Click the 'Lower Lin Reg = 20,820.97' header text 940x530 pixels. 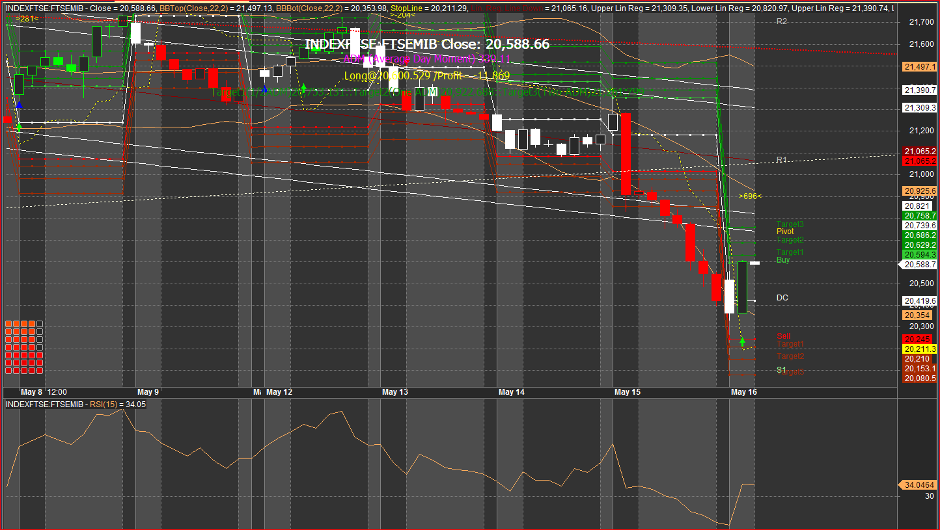(x=738, y=8)
